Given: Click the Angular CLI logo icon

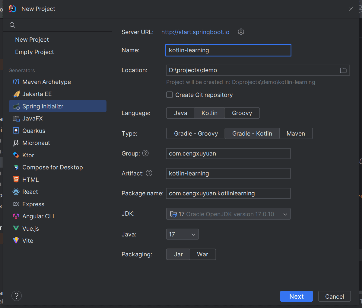Looking at the screenshot, I should [x=16, y=216].
